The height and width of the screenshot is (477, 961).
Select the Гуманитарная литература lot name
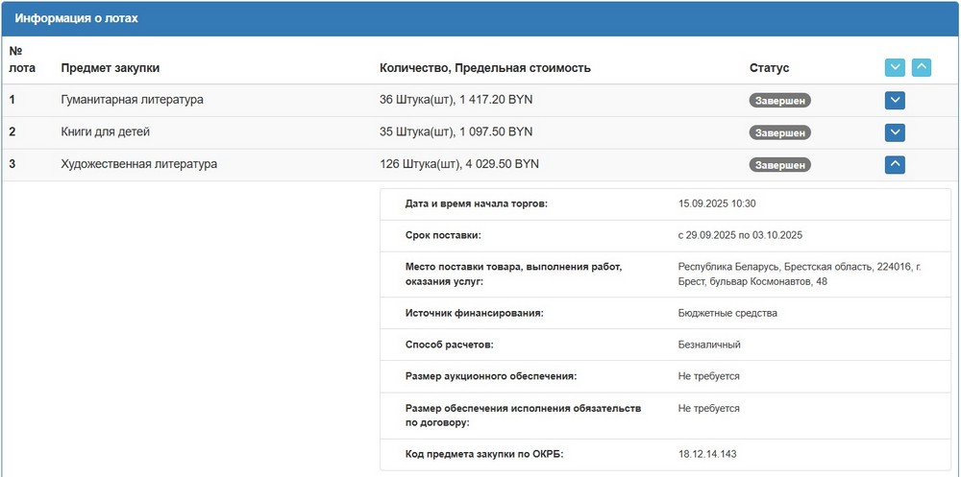click(x=132, y=100)
